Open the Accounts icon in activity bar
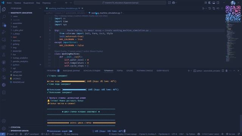The image size is (242, 136). click(x=4, y=121)
